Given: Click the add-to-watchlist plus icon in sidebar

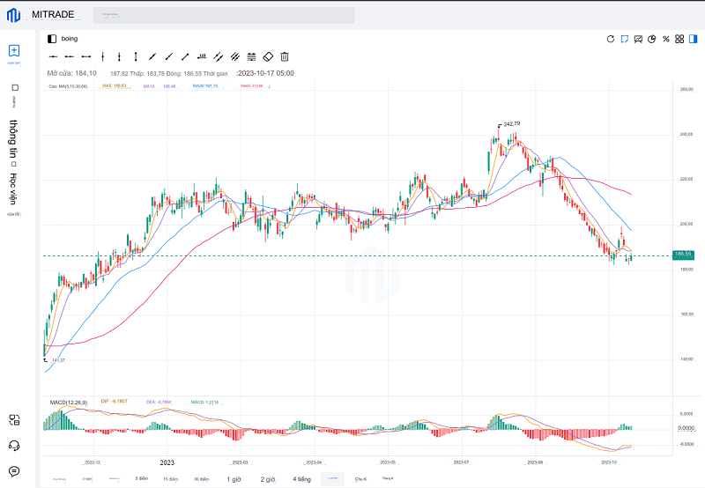Looking at the screenshot, I should click(x=14, y=51).
